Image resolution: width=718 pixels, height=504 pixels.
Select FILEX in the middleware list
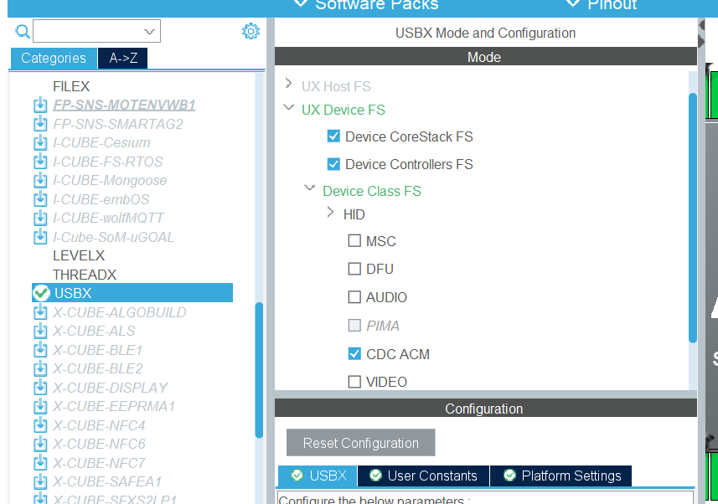71,86
